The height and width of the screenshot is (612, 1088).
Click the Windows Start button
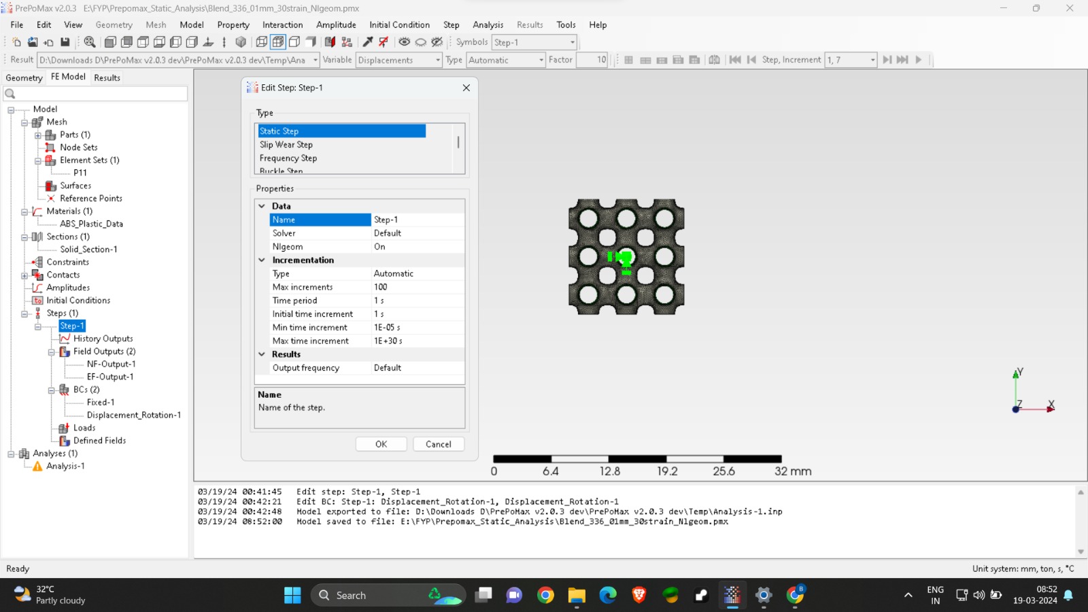pos(292,596)
